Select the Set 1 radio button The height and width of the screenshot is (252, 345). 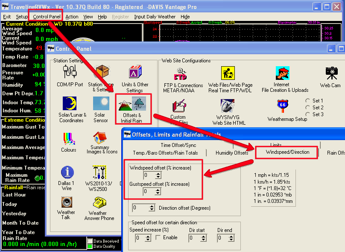click(x=307, y=100)
